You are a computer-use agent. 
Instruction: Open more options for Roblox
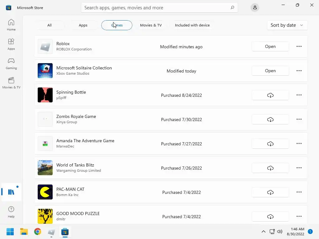[x=299, y=46]
